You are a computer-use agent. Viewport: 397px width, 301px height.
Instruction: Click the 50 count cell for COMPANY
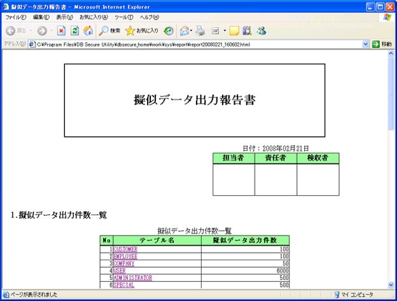click(245, 263)
